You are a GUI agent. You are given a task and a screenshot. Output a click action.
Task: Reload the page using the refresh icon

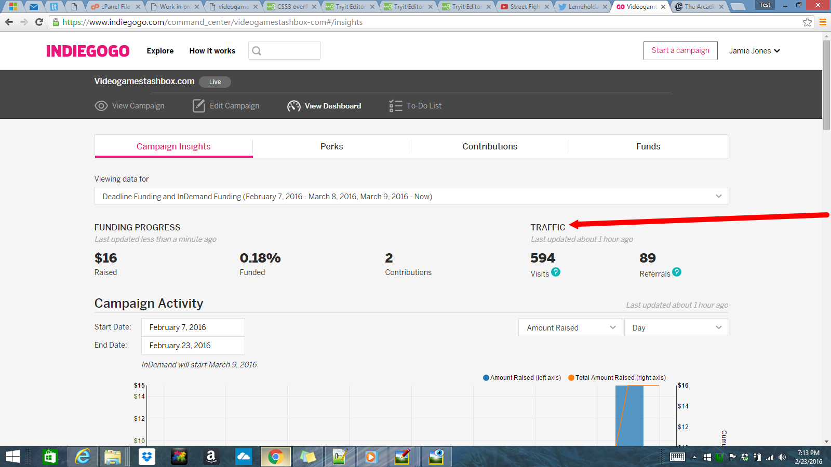pos(39,22)
